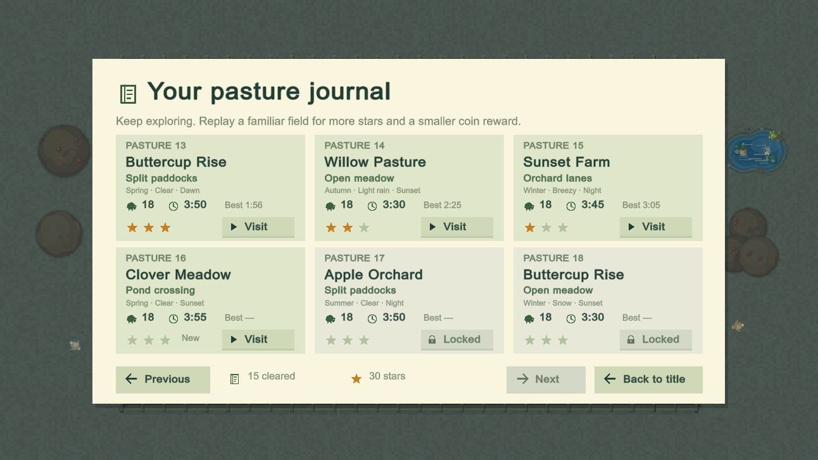The width and height of the screenshot is (818, 460).
Task: Click Locked button on Apple Orchard card
Action: (x=457, y=340)
